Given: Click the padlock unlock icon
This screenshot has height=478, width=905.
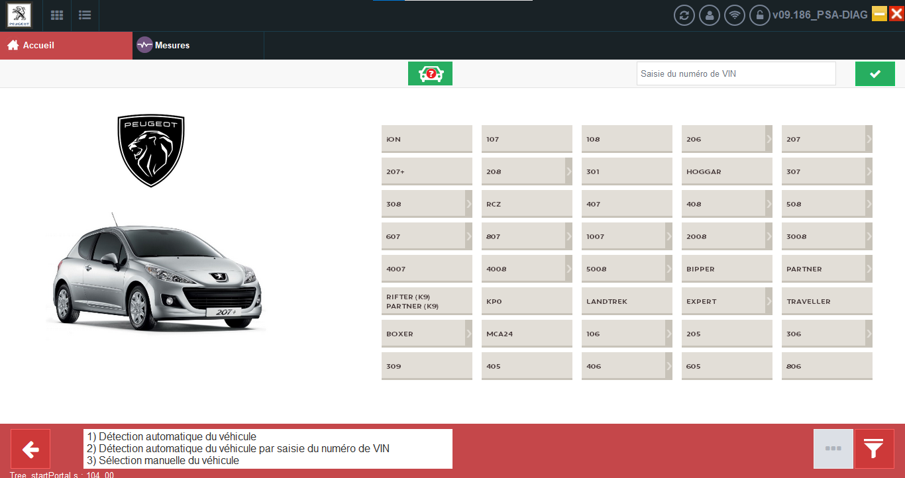Looking at the screenshot, I should pos(760,15).
